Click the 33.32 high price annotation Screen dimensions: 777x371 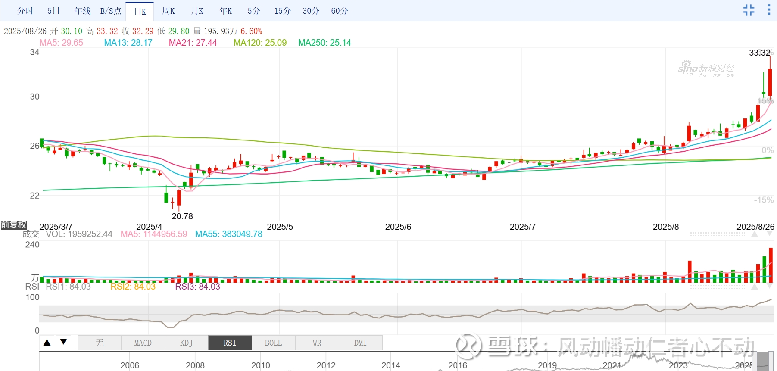pyautogui.click(x=760, y=53)
